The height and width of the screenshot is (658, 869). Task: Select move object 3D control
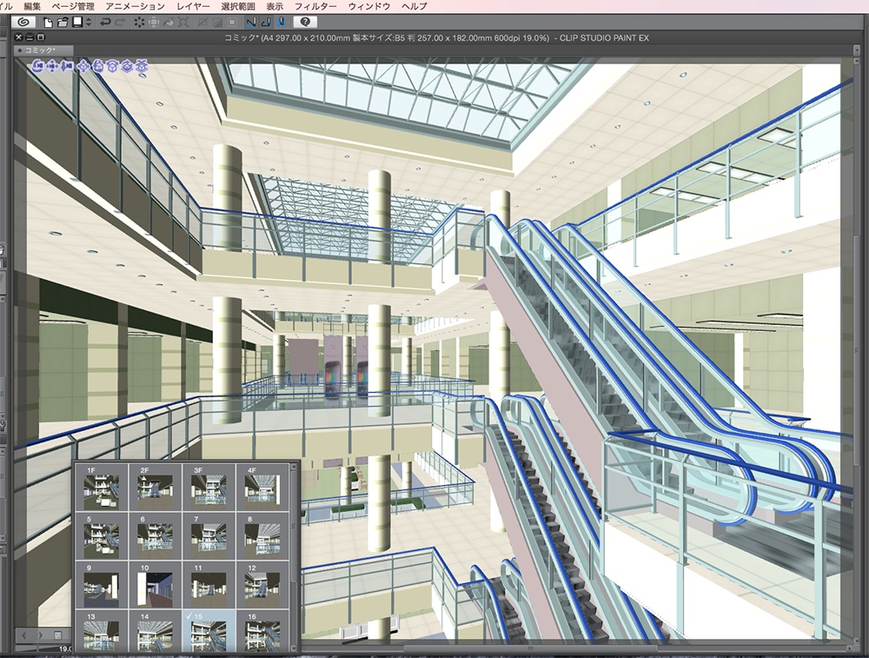click(83, 67)
